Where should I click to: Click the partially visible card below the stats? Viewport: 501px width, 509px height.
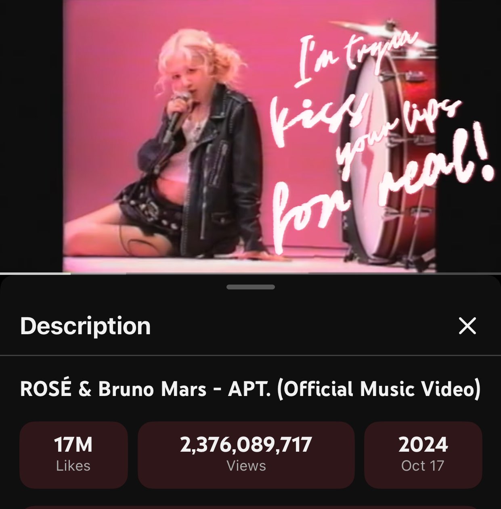point(250,507)
